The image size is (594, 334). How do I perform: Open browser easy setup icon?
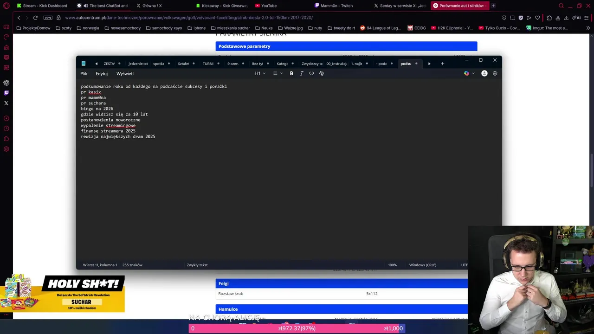pyautogui.click(x=588, y=18)
